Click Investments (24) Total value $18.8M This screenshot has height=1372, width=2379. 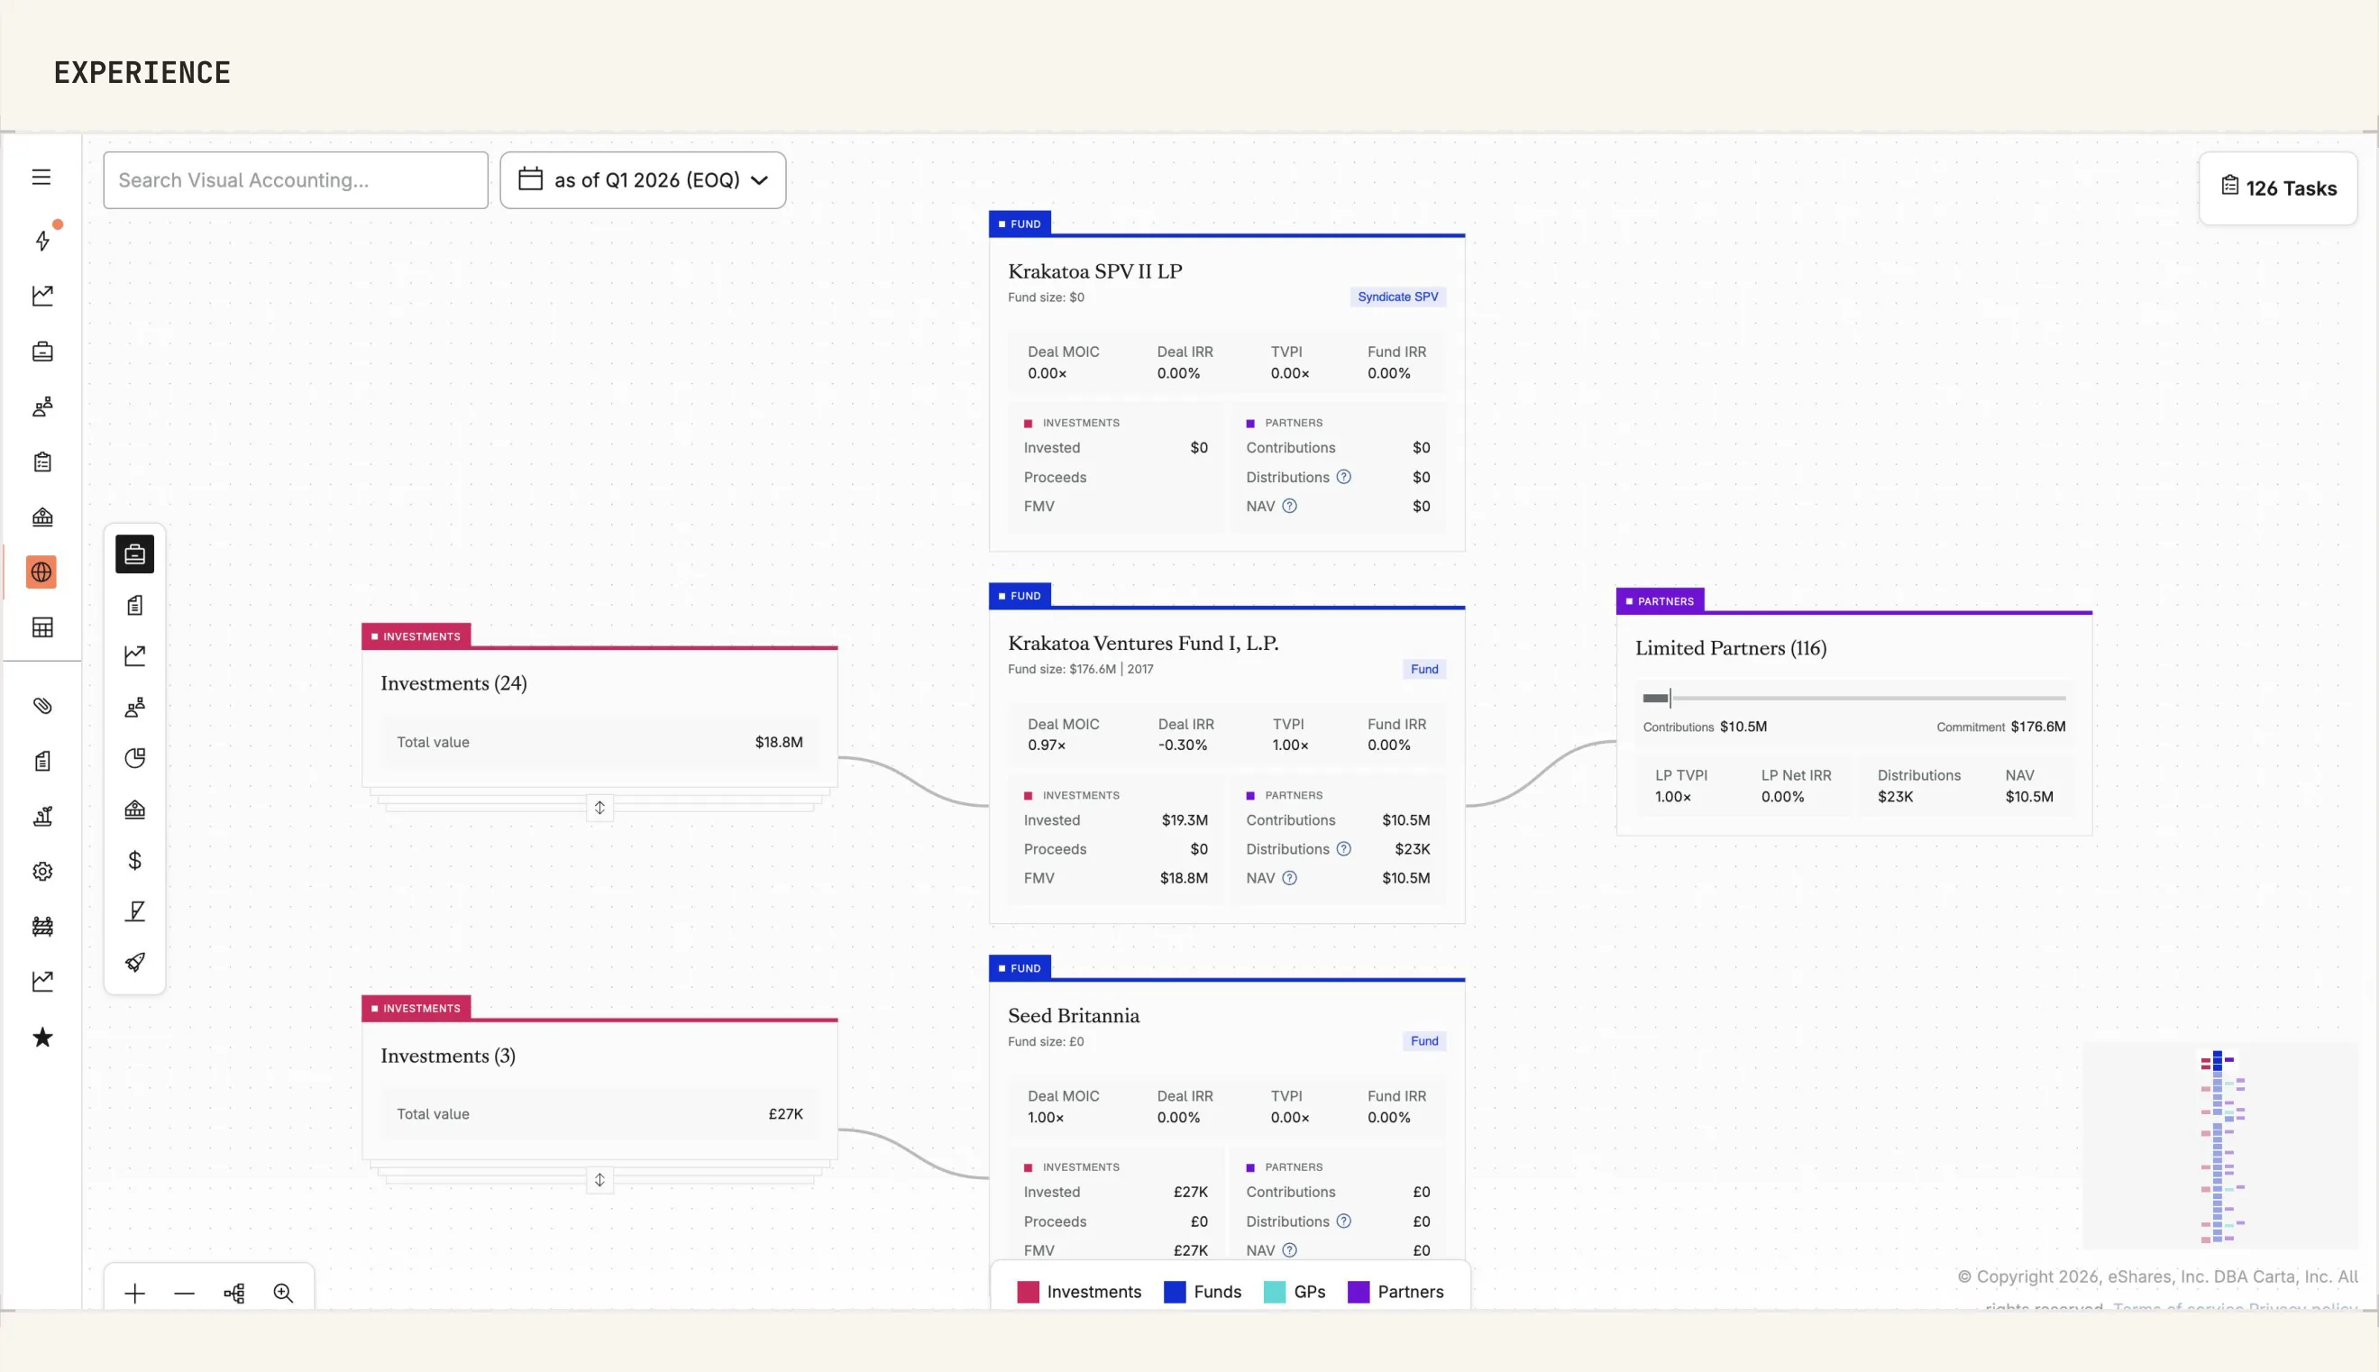(x=599, y=743)
